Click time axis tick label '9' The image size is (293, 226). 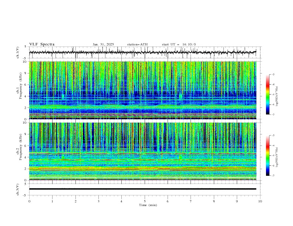(237, 201)
